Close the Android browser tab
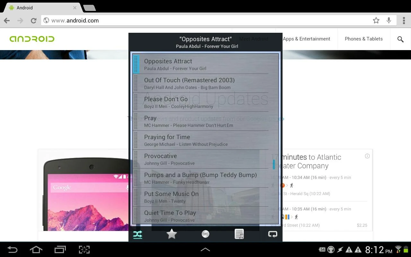Viewport: 411px width, 257px height. tap(75, 8)
